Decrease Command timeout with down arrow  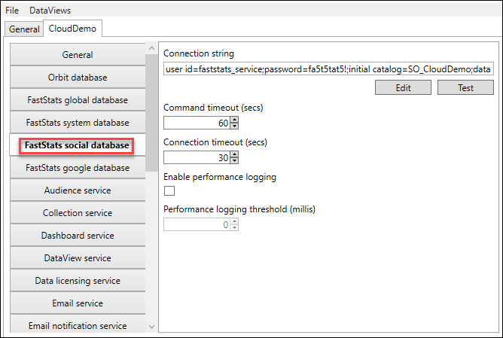(234, 126)
